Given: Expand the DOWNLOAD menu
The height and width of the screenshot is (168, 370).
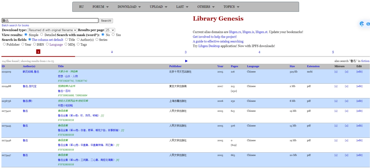Looking at the screenshot, I should click(129, 7).
